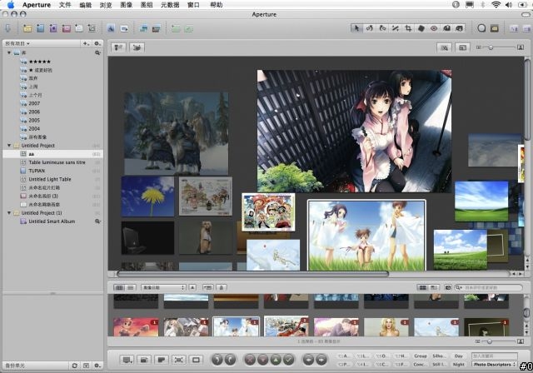The height and width of the screenshot is (373, 533).
Task: Click the red reject rating button
Action: 250,360
